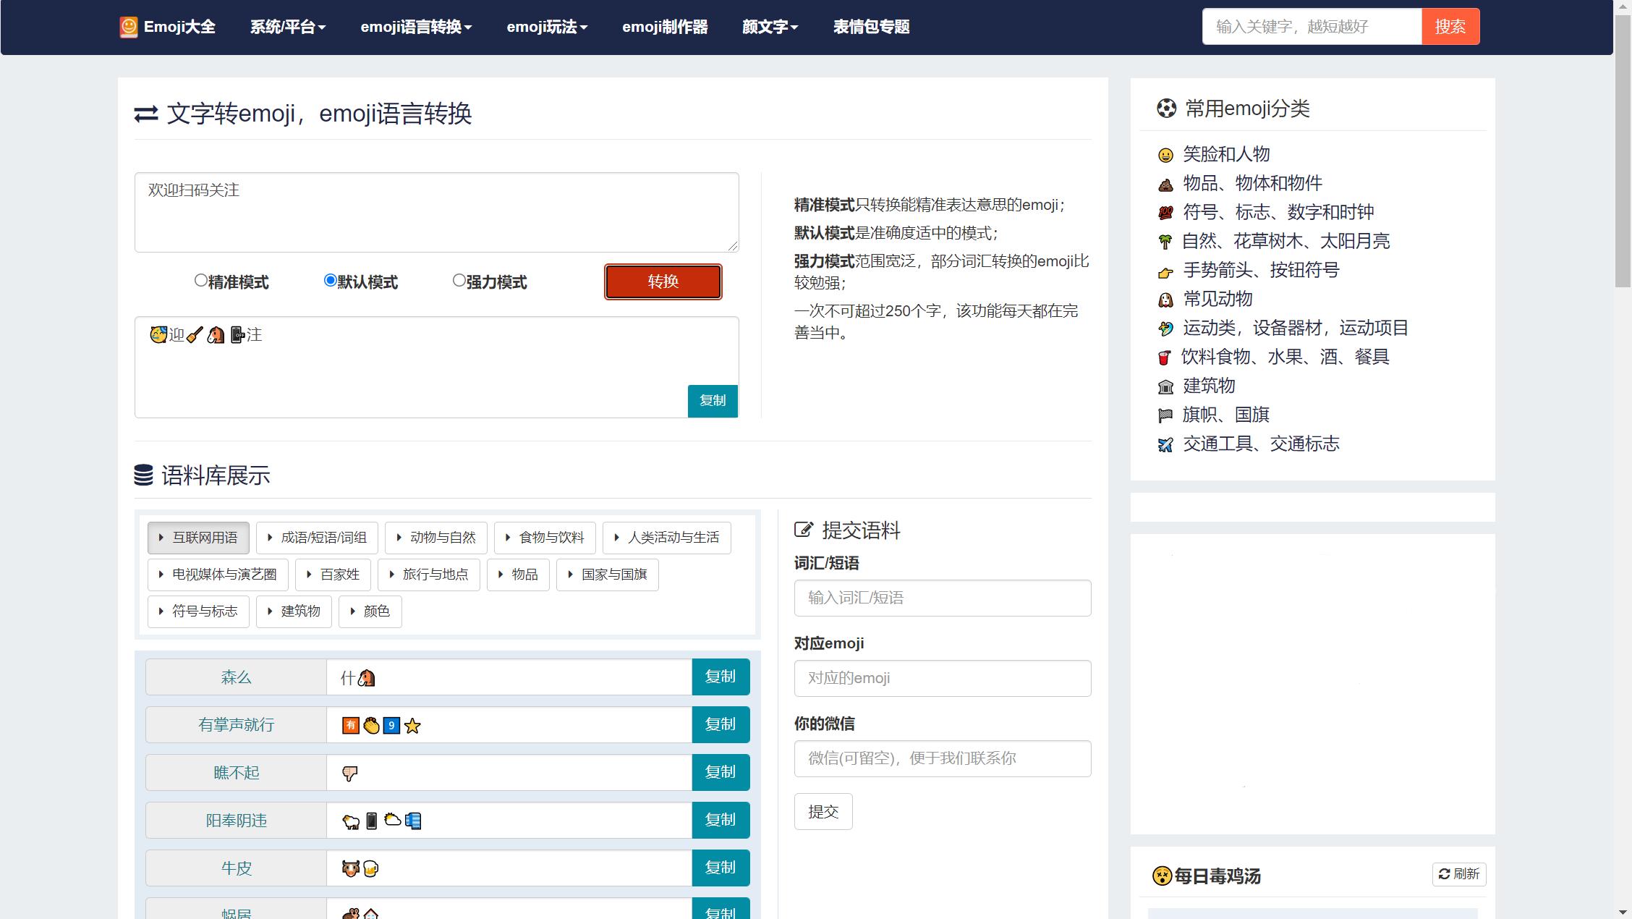This screenshot has height=919, width=1632.
Task: Click the database icon beside 语料库展示
Action: [144, 475]
